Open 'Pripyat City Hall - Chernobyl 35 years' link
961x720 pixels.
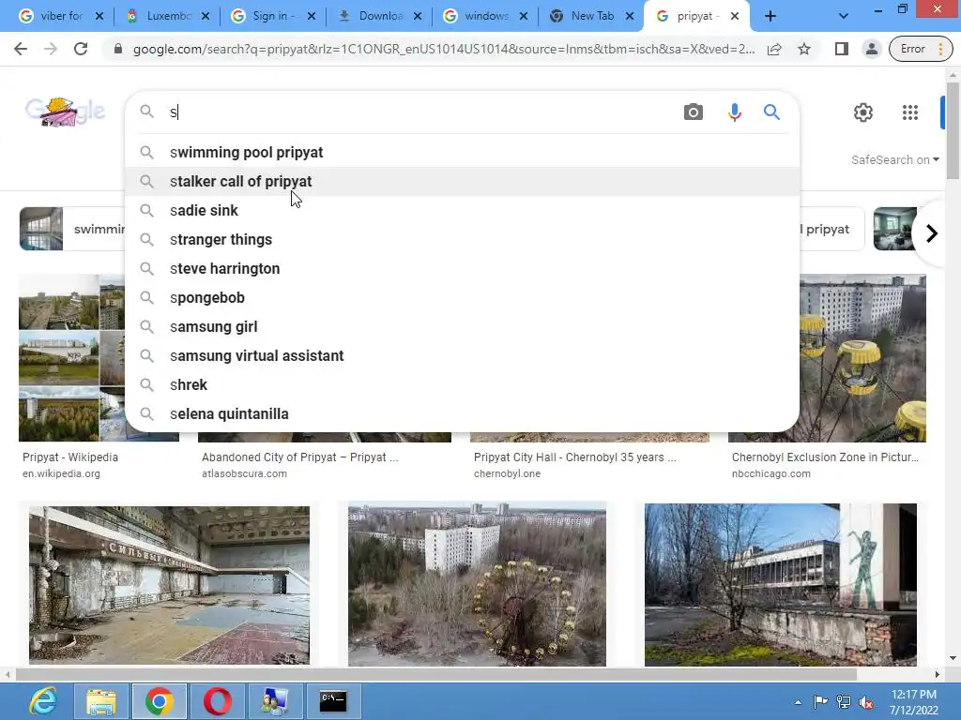tap(575, 457)
